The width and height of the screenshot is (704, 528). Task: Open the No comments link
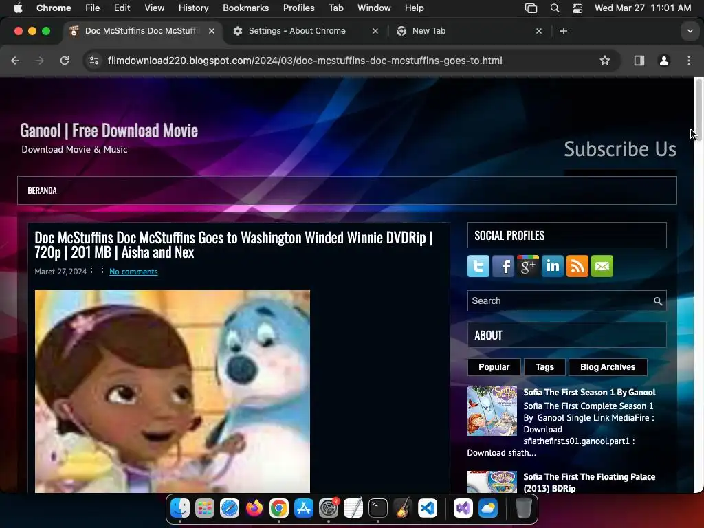(133, 272)
